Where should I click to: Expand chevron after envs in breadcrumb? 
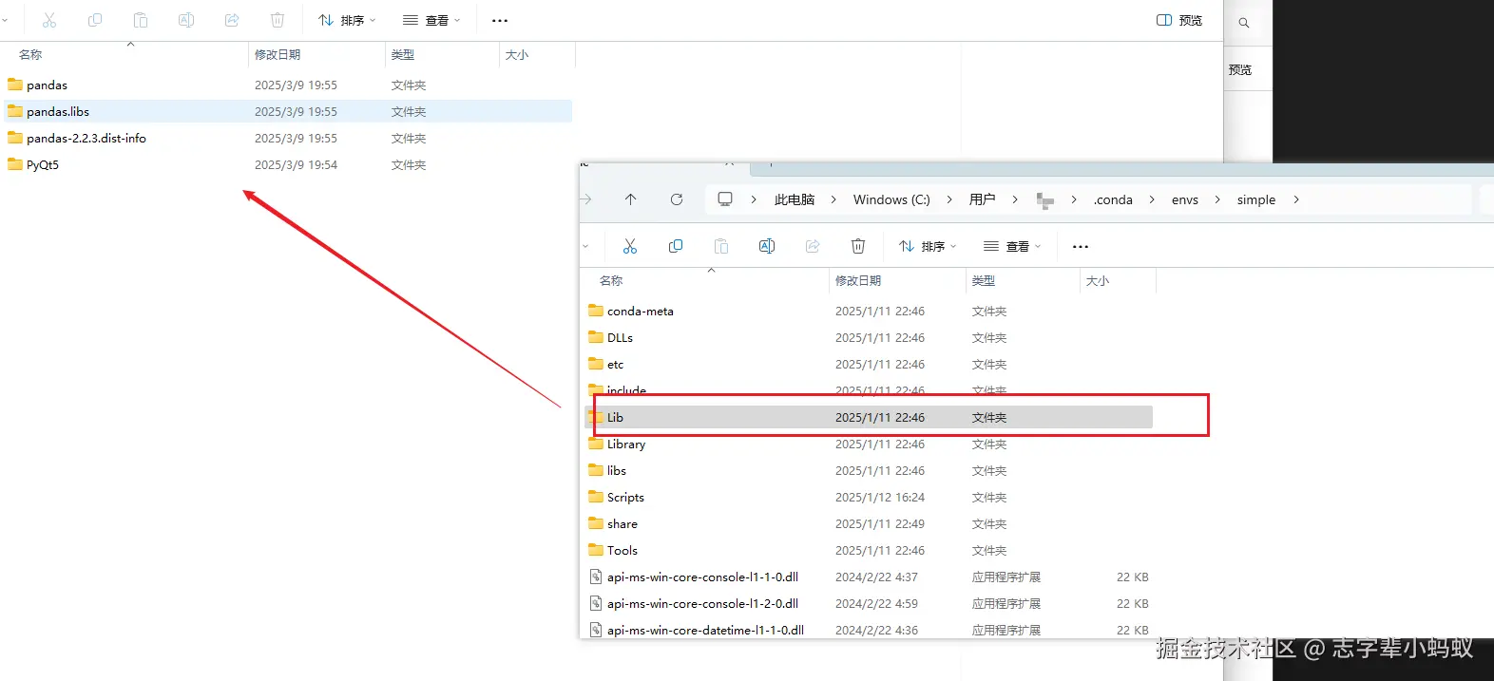[x=1217, y=199]
